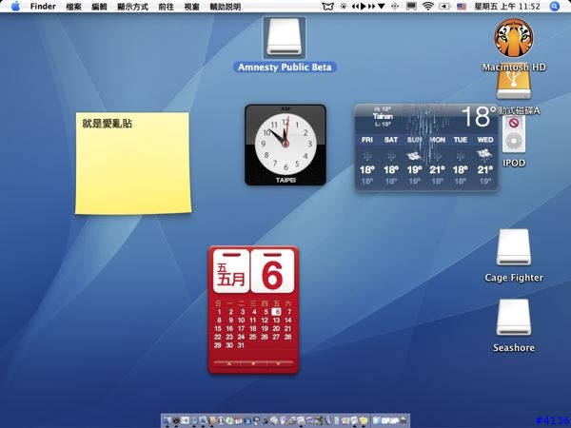This screenshot has width=571, height=428.
Task: Open the Finder menu
Action: pos(43,7)
